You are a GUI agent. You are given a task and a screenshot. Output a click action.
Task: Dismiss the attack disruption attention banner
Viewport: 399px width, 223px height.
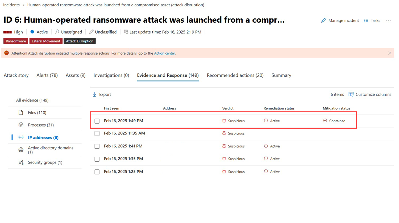pos(389,53)
